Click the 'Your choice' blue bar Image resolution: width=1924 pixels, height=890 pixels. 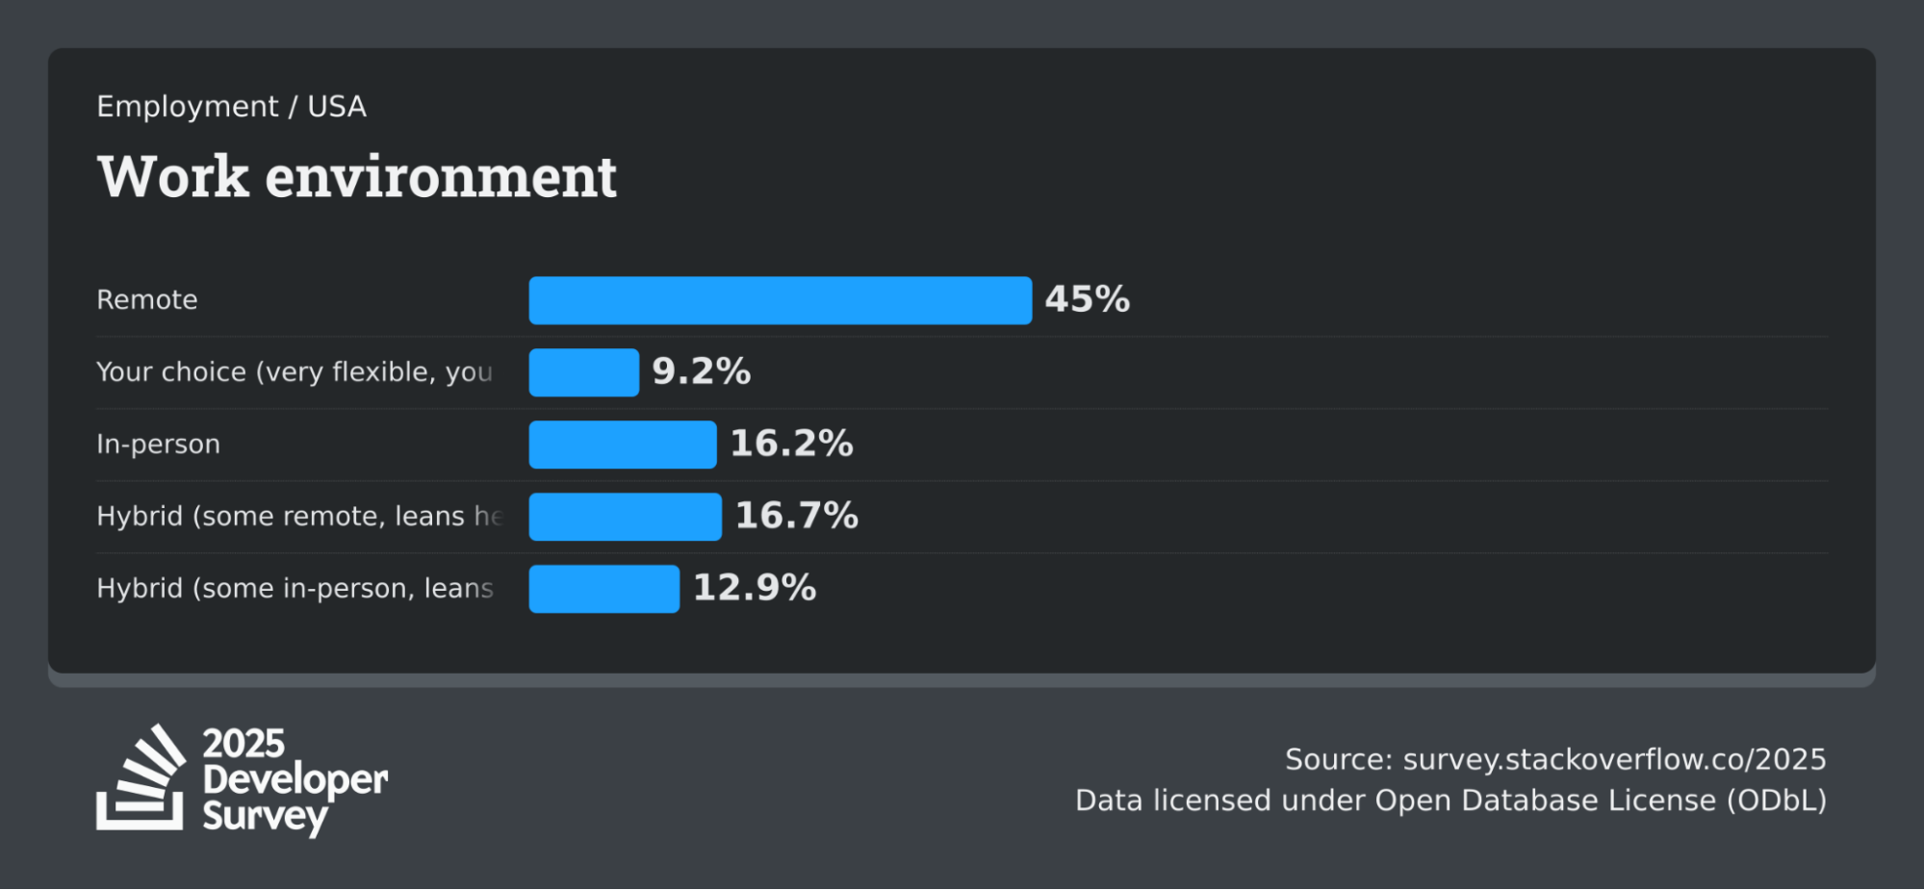point(583,372)
